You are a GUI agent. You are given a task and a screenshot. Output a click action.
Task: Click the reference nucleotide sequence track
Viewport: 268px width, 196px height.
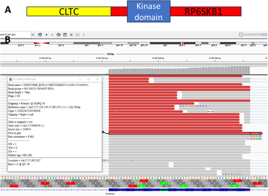click(x=134, y=178)
